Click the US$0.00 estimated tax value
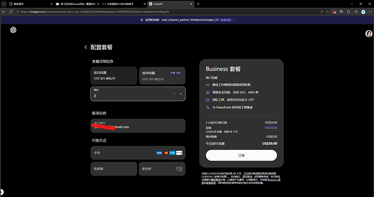Image resolution: width=374 pixels, height=197 pixels. [x=272, y=136]
